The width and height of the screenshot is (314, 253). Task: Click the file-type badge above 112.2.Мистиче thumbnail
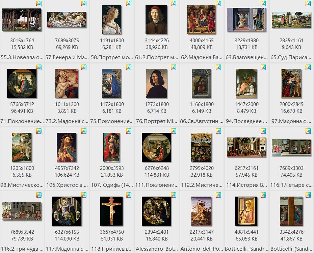pos(218,131)
